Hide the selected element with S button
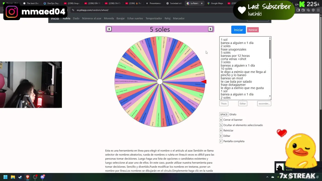322x181 pixels. 210,29
